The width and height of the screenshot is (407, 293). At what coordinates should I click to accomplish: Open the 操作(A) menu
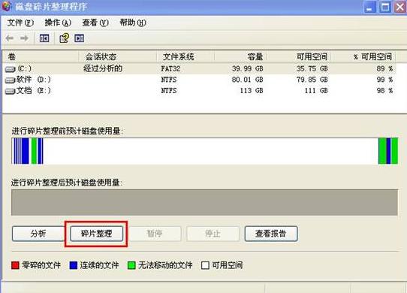tap(58, 23)
